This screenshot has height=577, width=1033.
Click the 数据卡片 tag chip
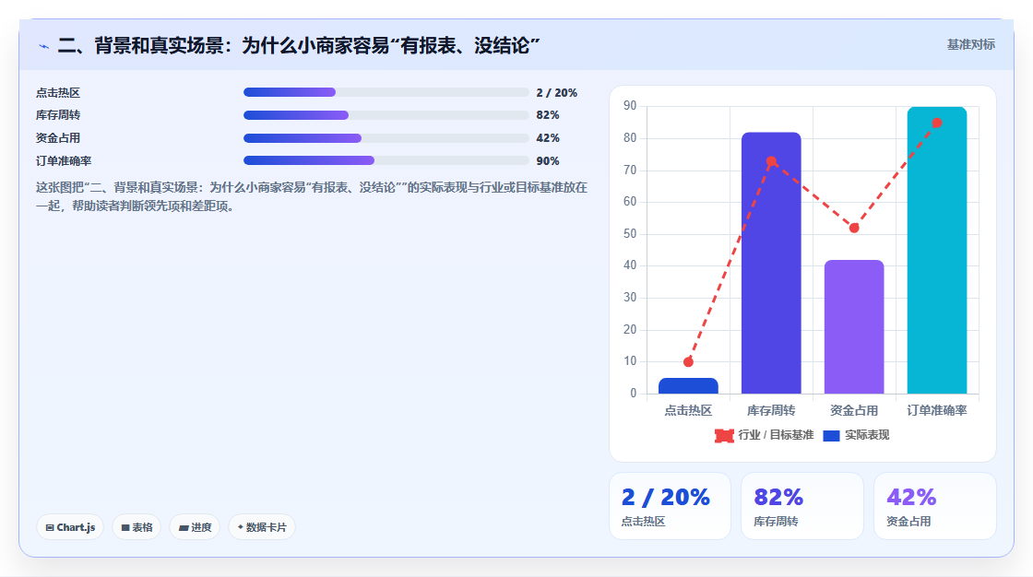click(262, 527)
